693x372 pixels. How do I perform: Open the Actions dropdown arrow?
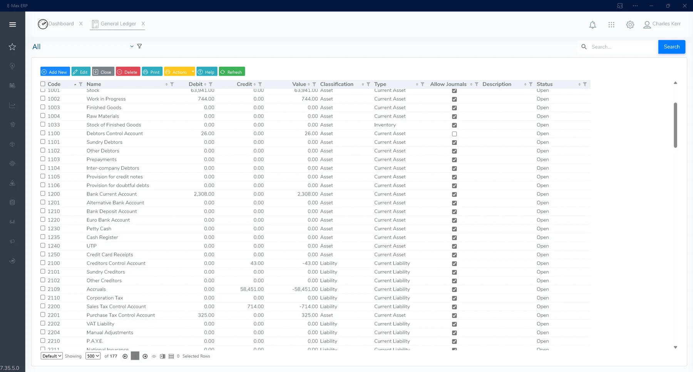coord(193,71)
